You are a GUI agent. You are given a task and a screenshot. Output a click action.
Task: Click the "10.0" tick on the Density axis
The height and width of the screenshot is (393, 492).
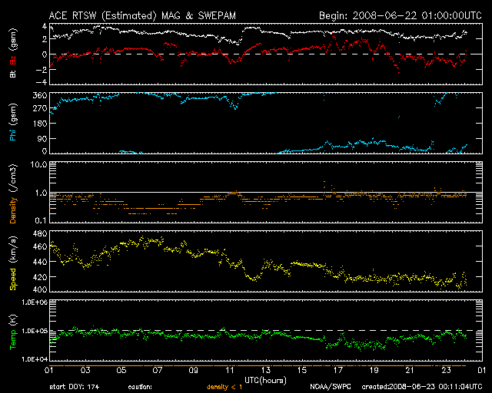pyautogui.click(x=38, y=164)
